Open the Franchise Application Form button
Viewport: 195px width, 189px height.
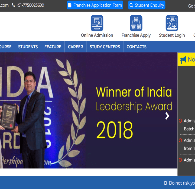[95, 5]
